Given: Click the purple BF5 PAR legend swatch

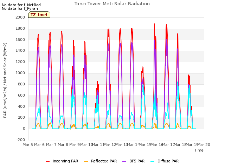Looking at the screenshot, I should [x=124, y=162].
